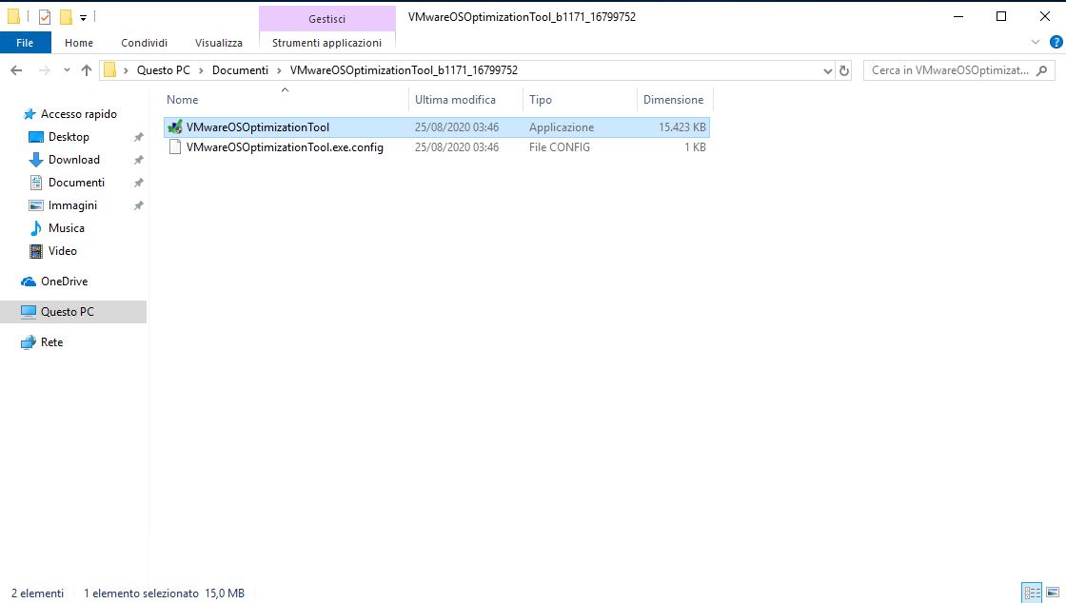Open Customize Quick Access Toolbar dropdown

pos(83,18)
